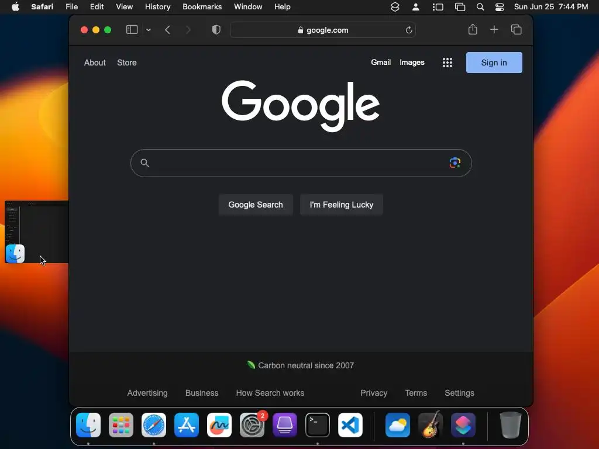
Task: Open Launchpad from the Dock
Action: point(121,425)
